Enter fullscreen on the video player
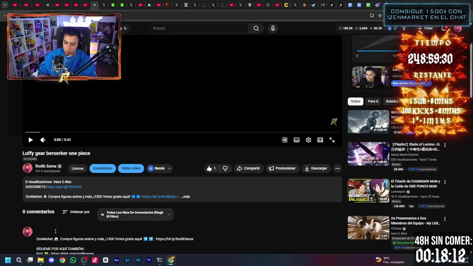This screenshot has height=266, width=473. 332,140
